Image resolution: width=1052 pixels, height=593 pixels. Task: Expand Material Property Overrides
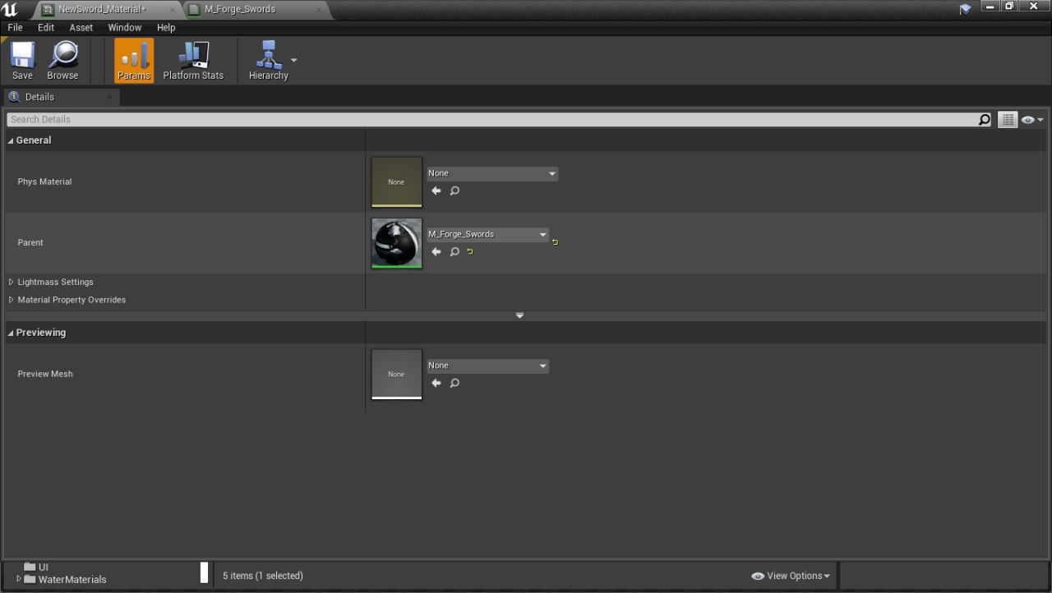point(12,300)
